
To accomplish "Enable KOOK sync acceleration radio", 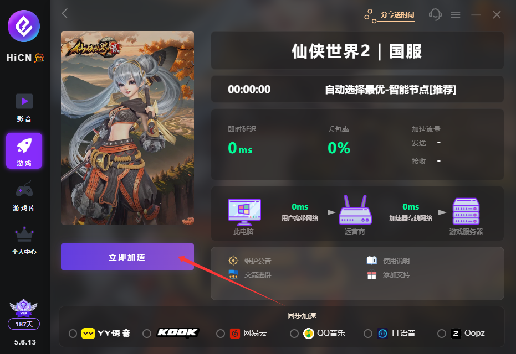I will [x=147, y=334].
